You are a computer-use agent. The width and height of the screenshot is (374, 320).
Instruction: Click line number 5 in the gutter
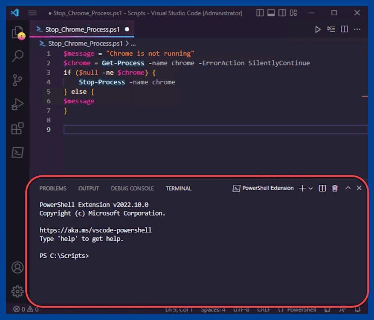click(x=49, y=92)
